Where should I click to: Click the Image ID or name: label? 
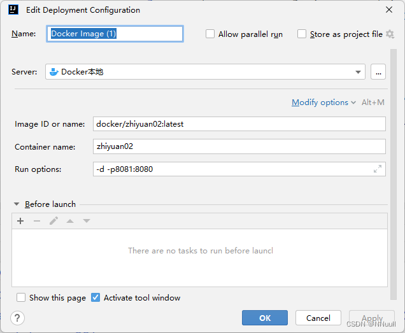pyautogui.click(x=50, y=124)
